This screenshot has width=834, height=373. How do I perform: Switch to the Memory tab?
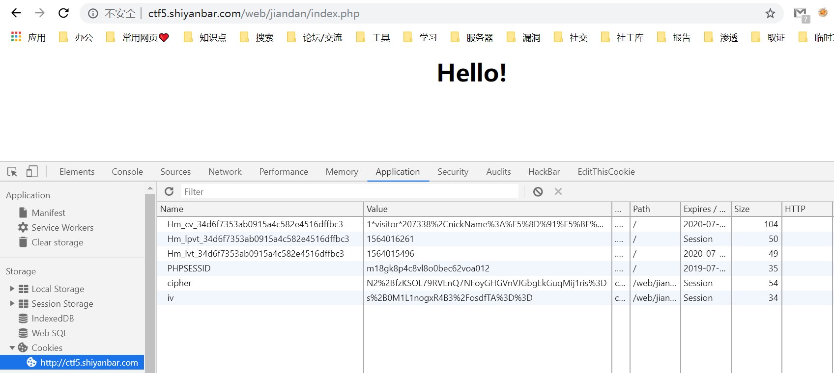point(342,172)
